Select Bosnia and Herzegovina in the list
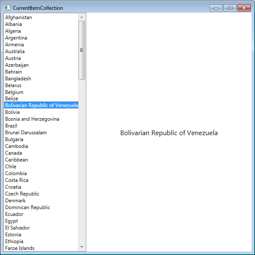The height and width of the screenshot is (255, 255). pyautogui.click(x=41, y=119)
